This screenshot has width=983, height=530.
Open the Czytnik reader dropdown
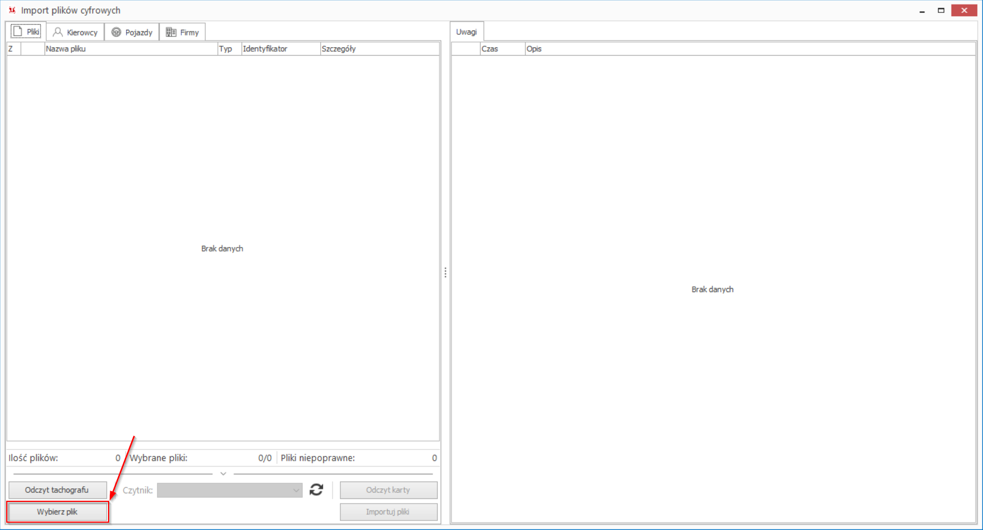[x=230, y=490]
